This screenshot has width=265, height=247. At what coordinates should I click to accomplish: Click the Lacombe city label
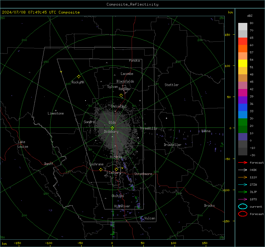click(x=127, y=74)
